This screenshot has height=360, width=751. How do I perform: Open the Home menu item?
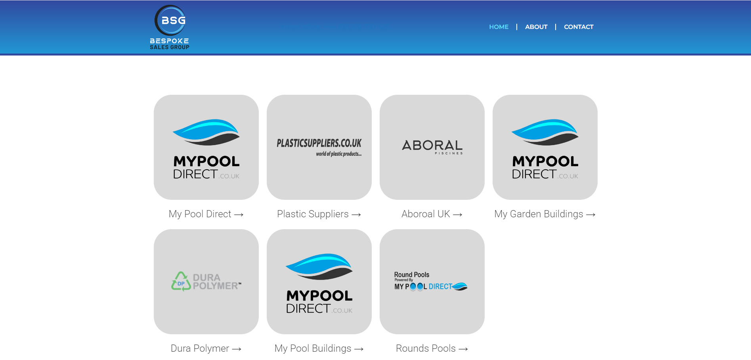pyautogui.click(x=499, y=27)
